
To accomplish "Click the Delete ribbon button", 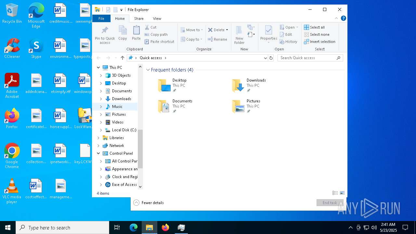I will click(218, 30).
